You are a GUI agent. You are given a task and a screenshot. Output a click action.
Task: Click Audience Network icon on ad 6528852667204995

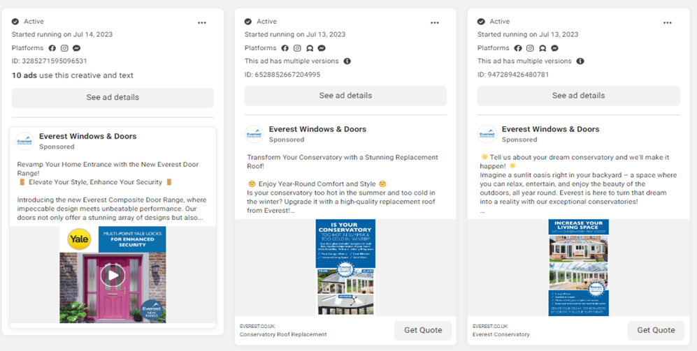click(x=310, y=48)
